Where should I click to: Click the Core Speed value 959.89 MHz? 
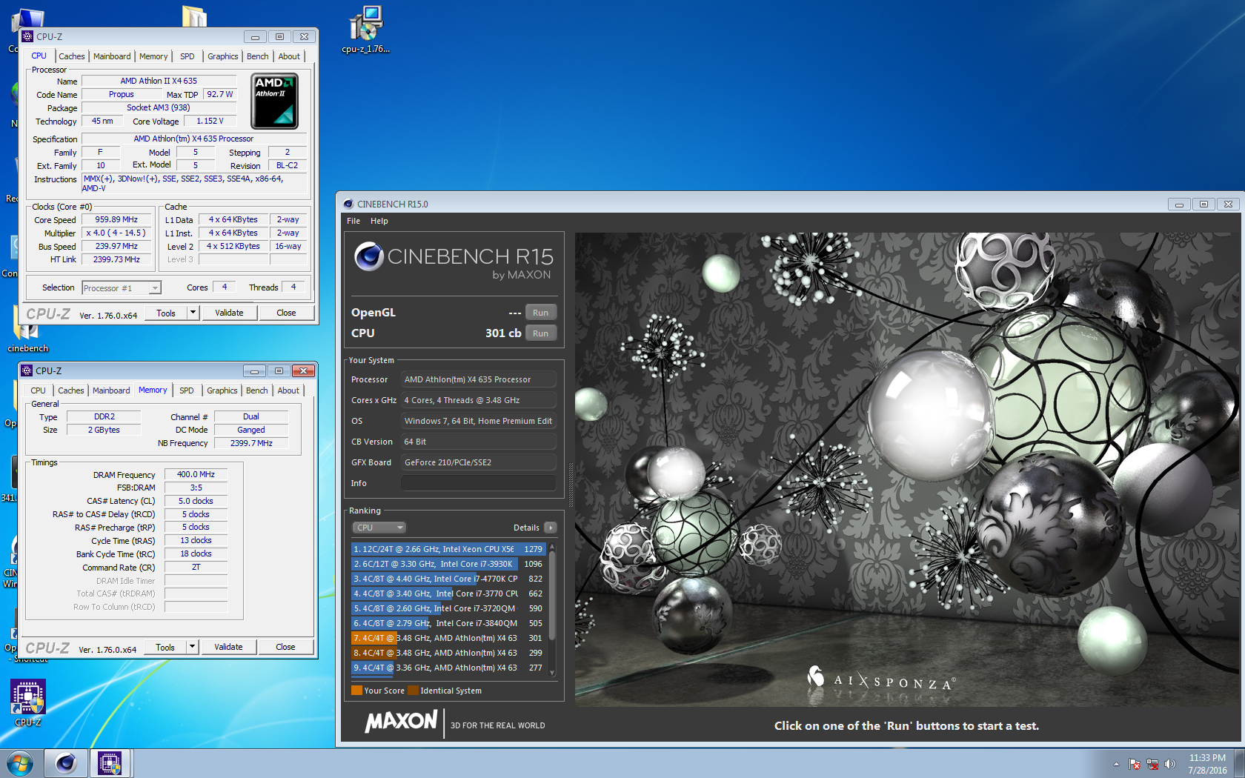(116, 219)
